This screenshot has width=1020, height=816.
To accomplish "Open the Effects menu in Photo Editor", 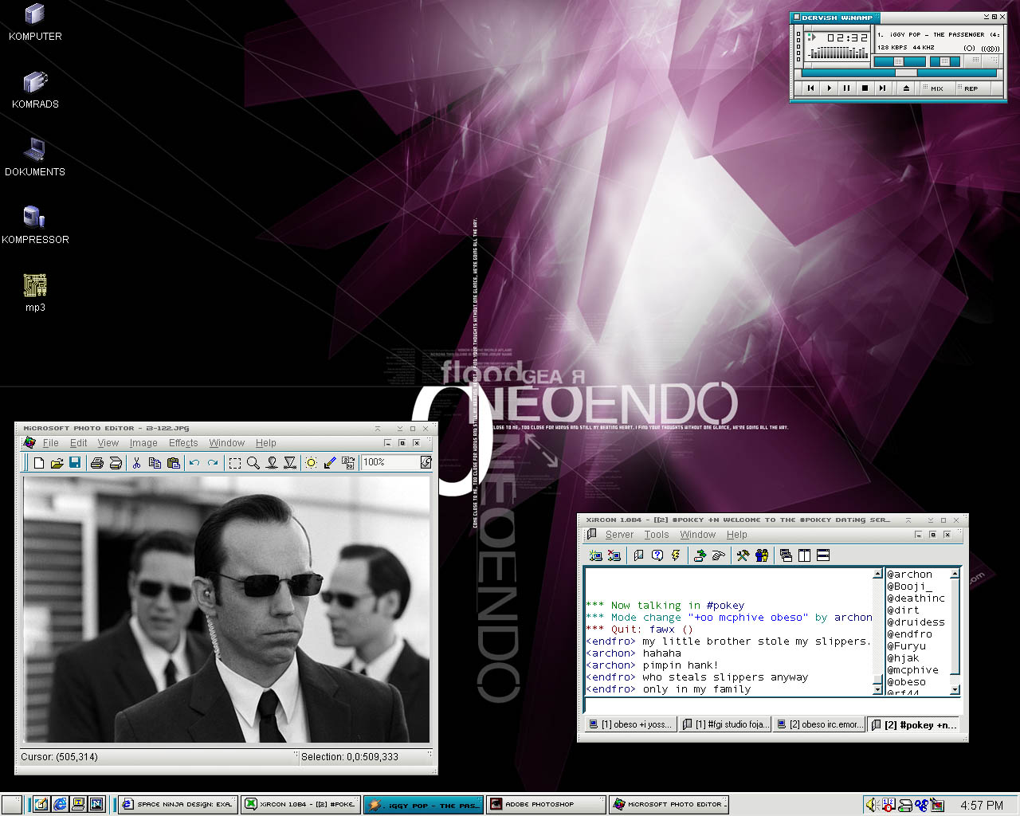I will 182,443.
